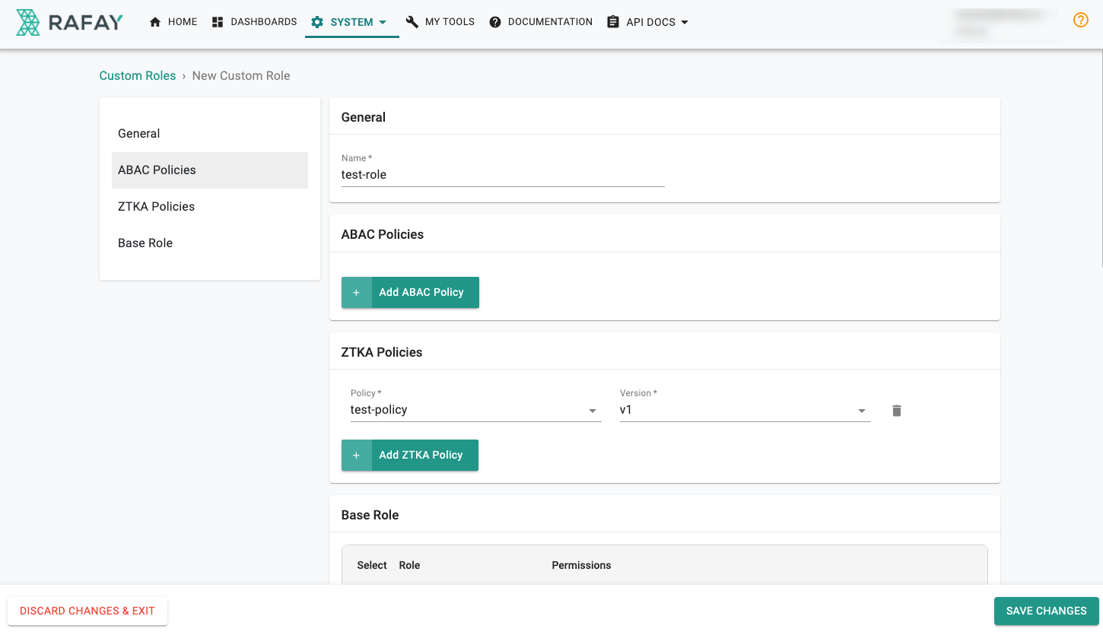Click the Base Role section heading
This screenshot has height=632, width=1103.
tap(370, 515)
